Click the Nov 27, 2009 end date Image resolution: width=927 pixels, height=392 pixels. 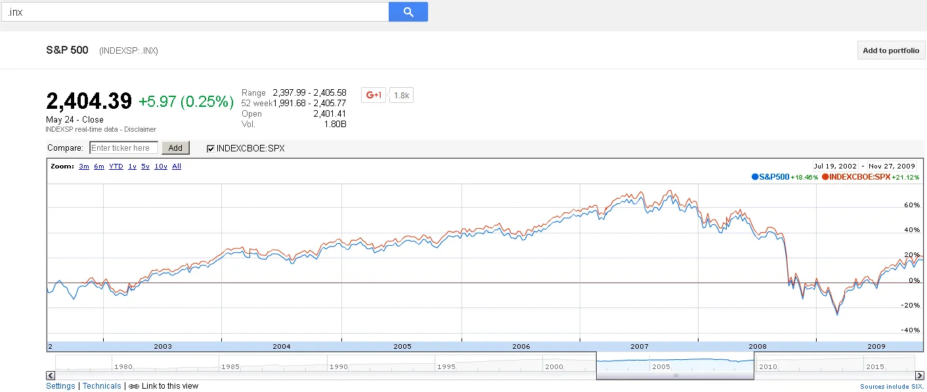click(x=892, y=167)
